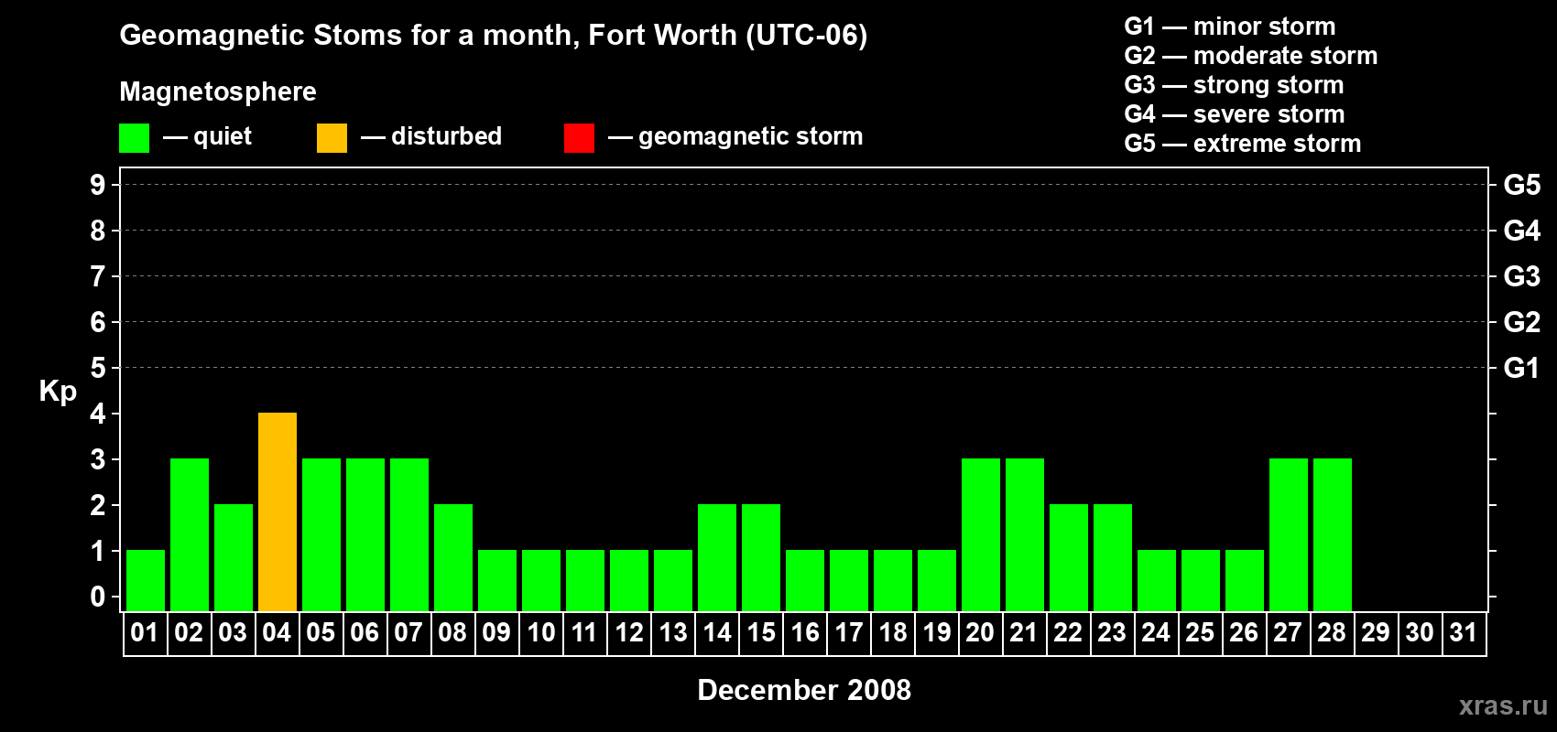The width and height of the screenshot is (1557, 732).
Task: Click the G1 right axis label
Action: pyautogui.click(x=1522, y=368)
